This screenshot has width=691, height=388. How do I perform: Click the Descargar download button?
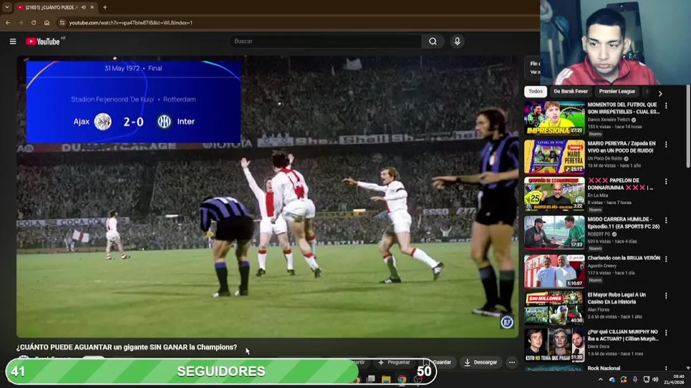pyautogui.click(x=481, y=362)
